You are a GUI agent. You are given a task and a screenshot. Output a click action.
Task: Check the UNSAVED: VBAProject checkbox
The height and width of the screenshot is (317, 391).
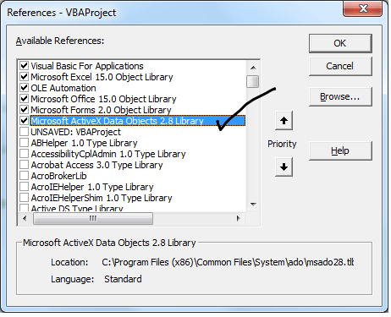click(x=24, y=132)
